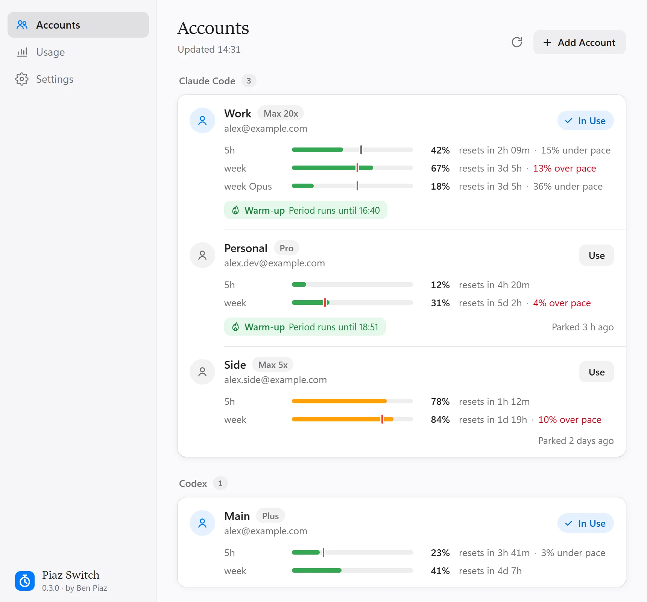Image resolution: width=647 pixels, height=602 pixels.
Task: Open the Accounts sidebar section
Action: 78,25
